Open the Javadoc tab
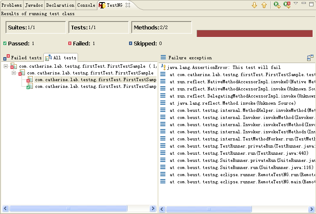Viewport: 316px width, 214px height. (34, 5)
